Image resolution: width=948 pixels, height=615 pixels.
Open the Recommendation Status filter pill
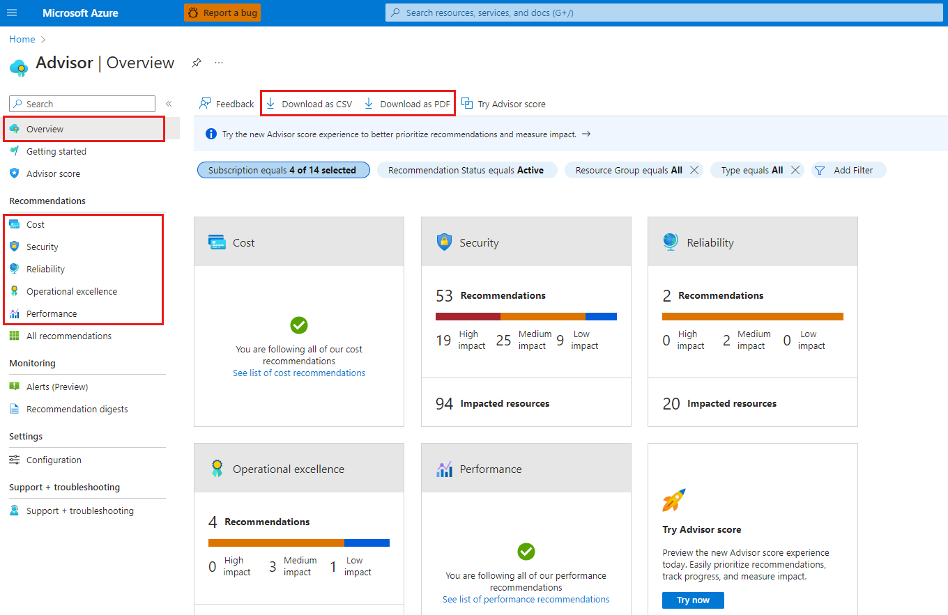pos(467,170)
